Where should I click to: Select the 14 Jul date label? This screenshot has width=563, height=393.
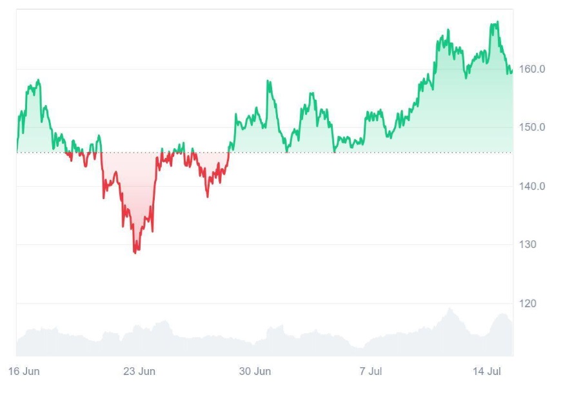coord(486,372)
